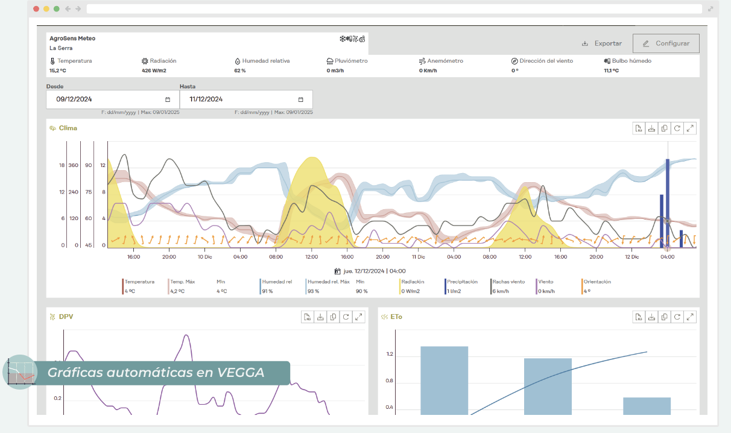The image size is (731, 433).
Task: Click the browser back arrow
Action: [x=68, y=9]
